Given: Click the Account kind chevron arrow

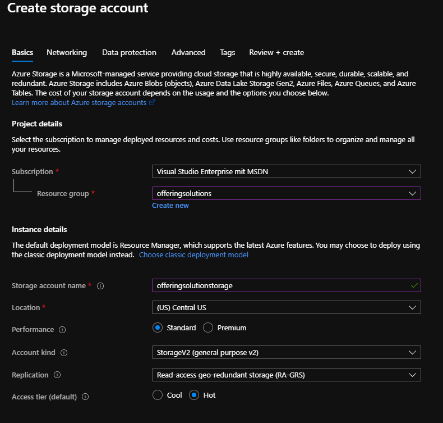Looking at the screenshot, I should click(413, 352).
